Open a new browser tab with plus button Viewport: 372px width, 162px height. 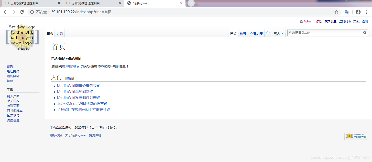191,3
